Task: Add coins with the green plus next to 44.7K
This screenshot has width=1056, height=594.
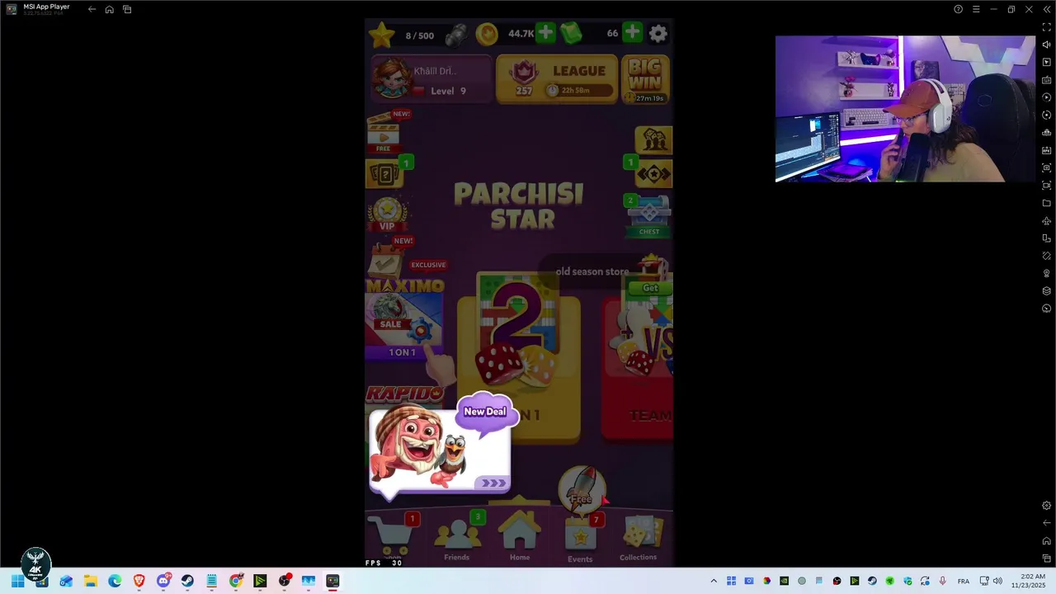Action: (545, 33)
